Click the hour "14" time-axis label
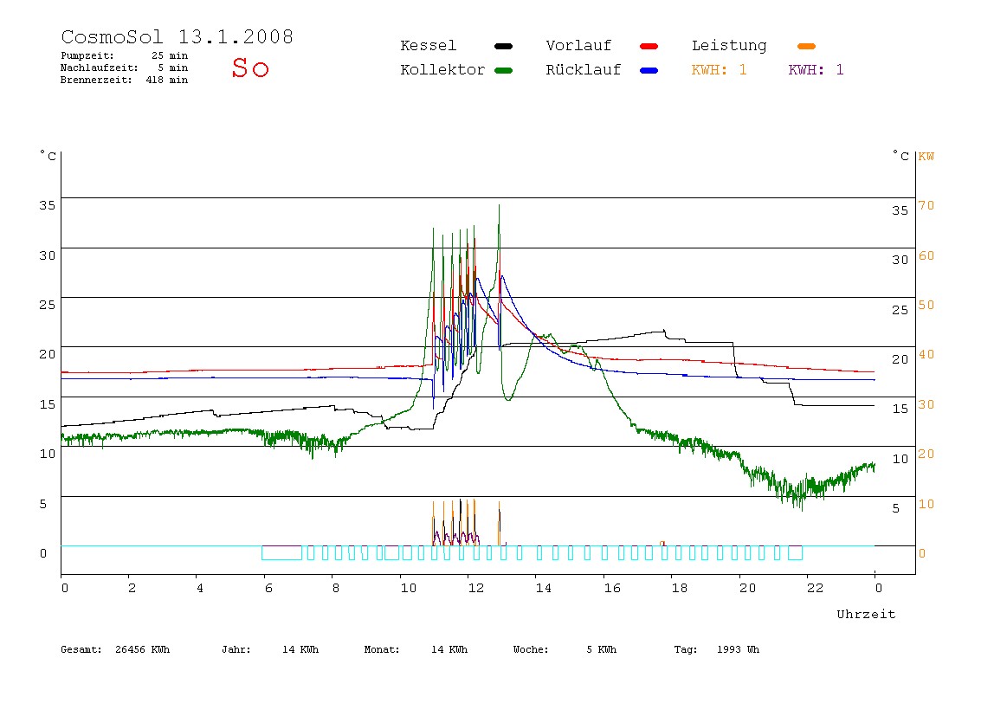The image size is (994, 703). coord(543,588)
